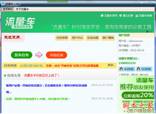Click the paper plane icon for 建议反馈
The height and width of the screenshot is (114, 156).
click(x=120, y=16)
